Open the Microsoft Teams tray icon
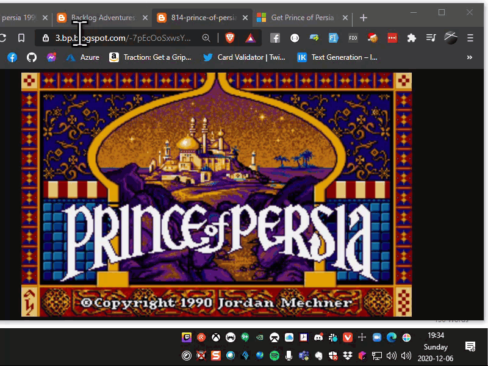 coord(303,356)
